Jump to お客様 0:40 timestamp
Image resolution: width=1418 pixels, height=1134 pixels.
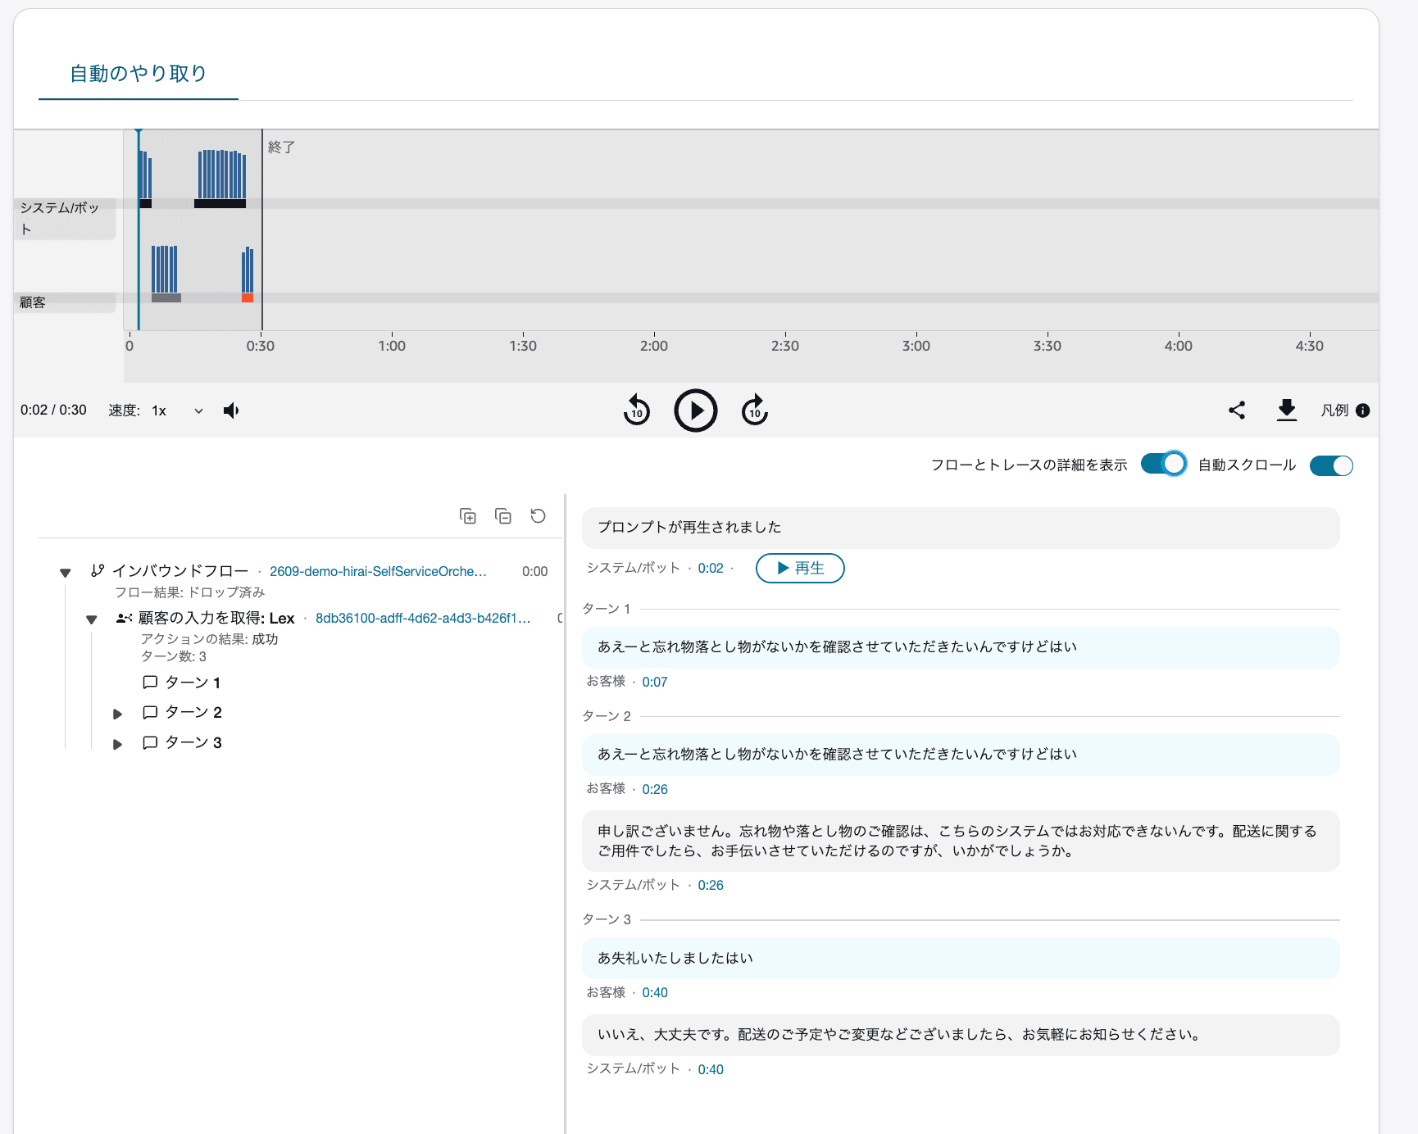pos(655,992)
